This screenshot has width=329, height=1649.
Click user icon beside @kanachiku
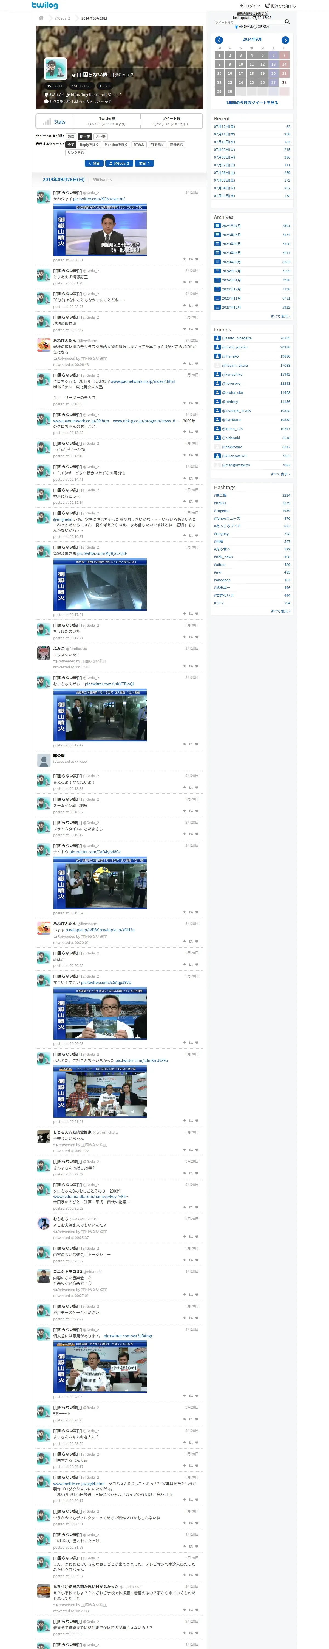click(x=217, y=375)
